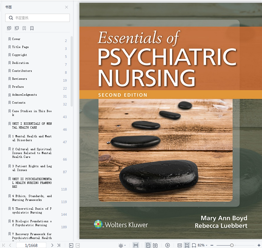Click the bookmark icon beside Contents

(x=10, y=102)
